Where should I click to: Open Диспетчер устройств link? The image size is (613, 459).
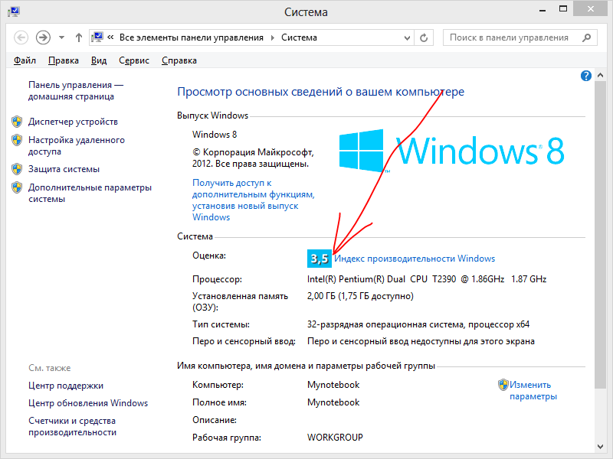click(73, 122)
